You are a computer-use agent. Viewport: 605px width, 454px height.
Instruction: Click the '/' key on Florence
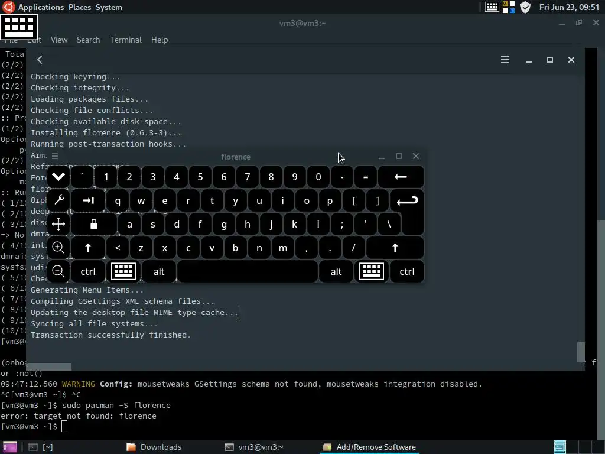coord(353,248)
